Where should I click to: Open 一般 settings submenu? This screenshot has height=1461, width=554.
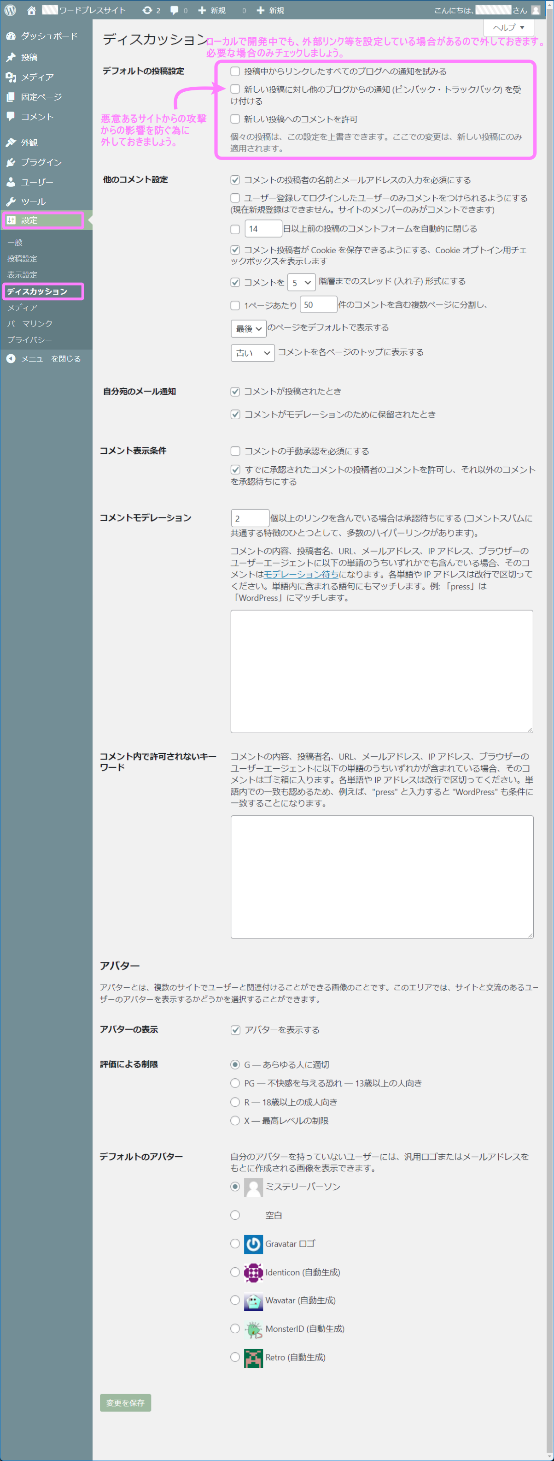pos(15,242)
